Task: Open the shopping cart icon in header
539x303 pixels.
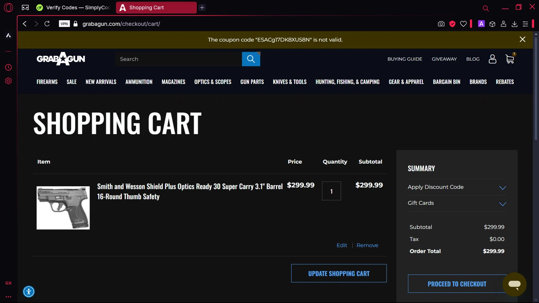Action: pos(510,59)
